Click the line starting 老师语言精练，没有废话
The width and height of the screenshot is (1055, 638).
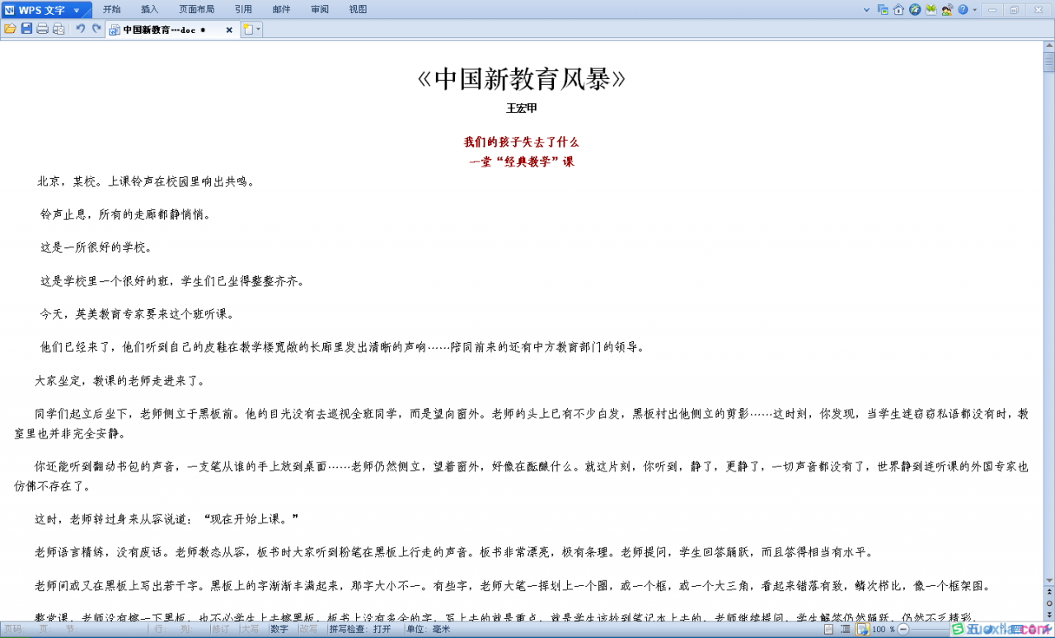tap(453, 552)
